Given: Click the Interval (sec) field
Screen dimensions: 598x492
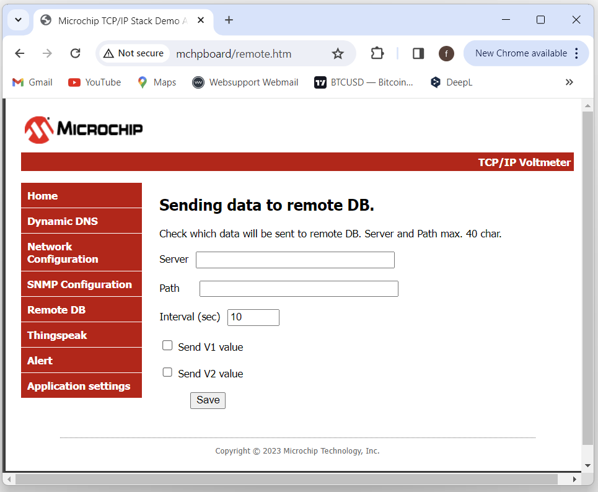Looking at the screenshot, I should click(253, 317).
